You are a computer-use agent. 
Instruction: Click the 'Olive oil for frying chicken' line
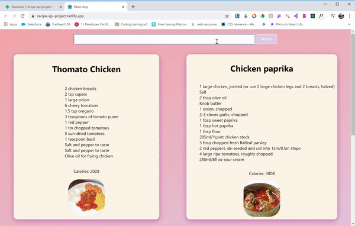[89, 156]
